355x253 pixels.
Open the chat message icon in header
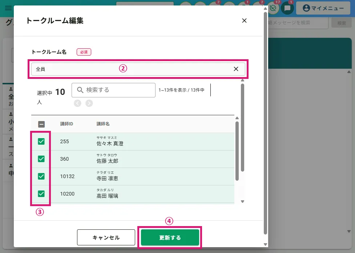[287, 8]
